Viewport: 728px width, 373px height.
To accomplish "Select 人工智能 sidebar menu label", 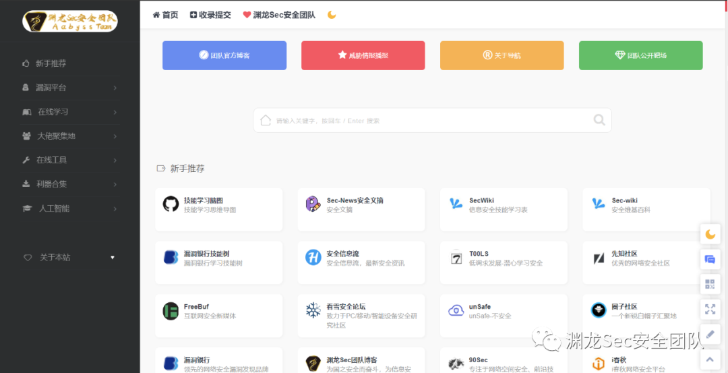I will point(55,208).
